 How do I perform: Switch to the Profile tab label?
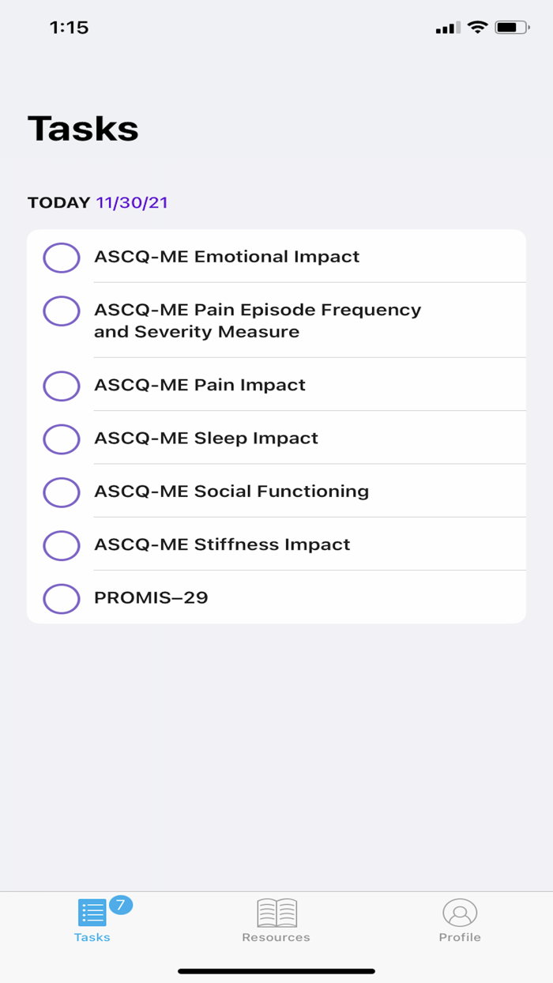click(x=460, y=938)
